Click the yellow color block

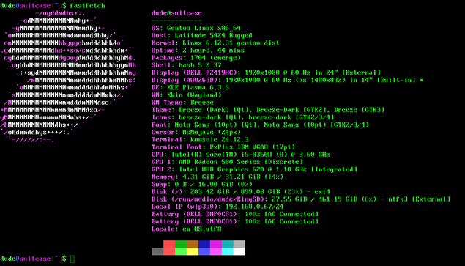click(x=193, y=251)
